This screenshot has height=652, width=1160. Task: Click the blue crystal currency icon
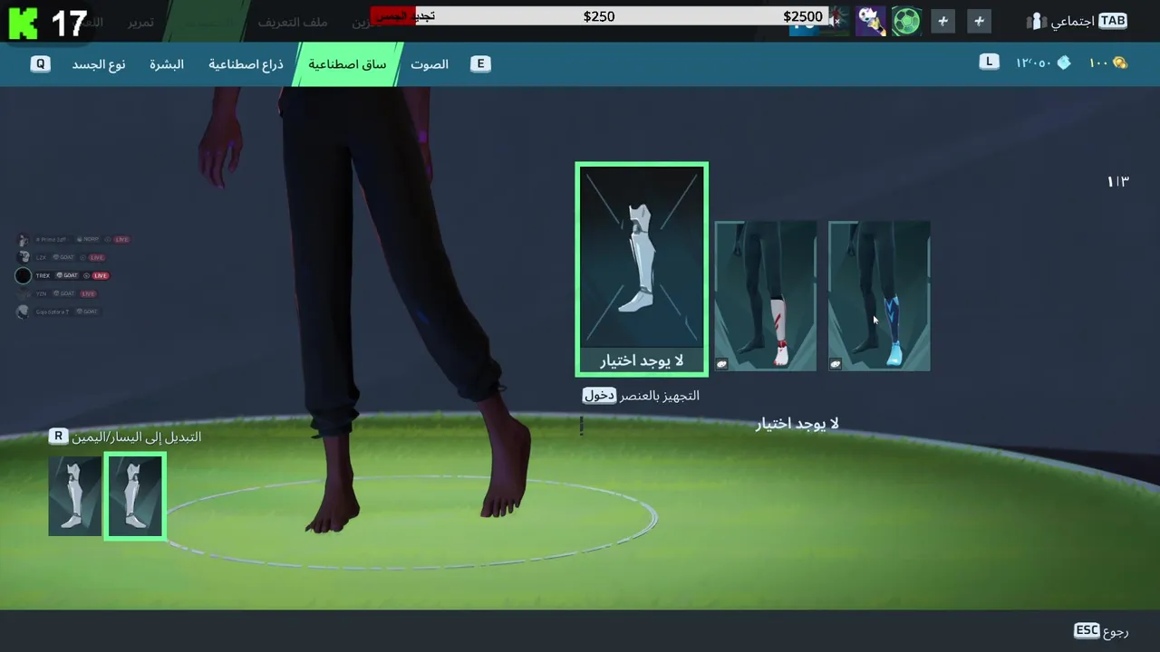(x=1064, y=62)
